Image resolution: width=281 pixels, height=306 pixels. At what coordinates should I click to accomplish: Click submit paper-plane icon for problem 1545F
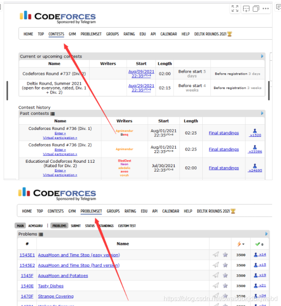point(216,275)
